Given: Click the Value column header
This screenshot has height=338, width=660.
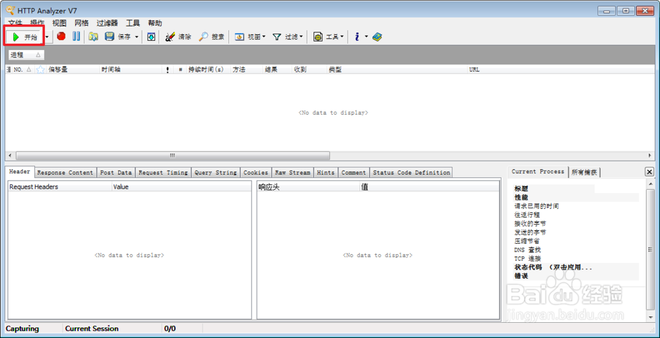Looking at the screenshot, I should (181, 187).
